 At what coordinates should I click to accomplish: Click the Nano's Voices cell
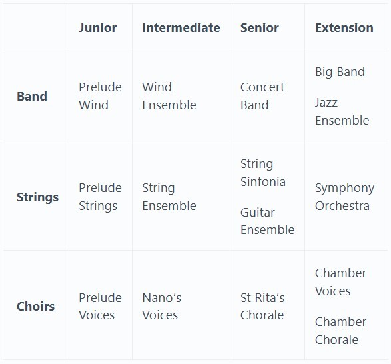click(162, 306)
